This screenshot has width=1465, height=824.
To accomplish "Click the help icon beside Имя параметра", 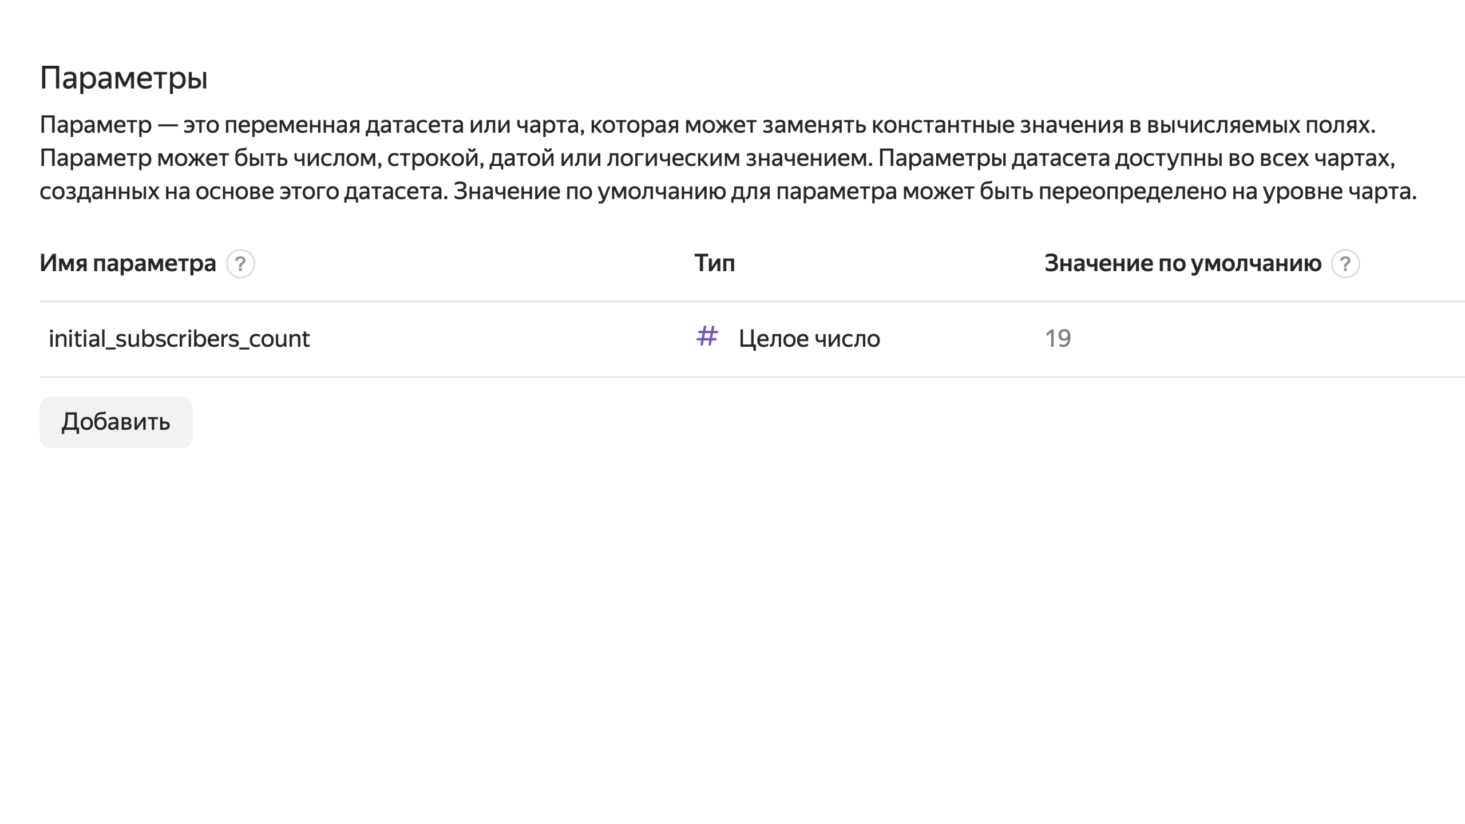I will click(x=240, y=264).
